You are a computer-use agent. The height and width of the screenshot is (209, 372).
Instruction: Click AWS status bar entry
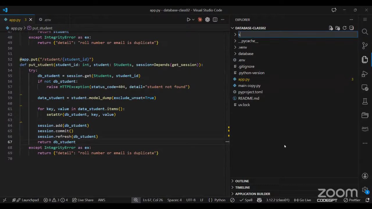tap(101, 200)
